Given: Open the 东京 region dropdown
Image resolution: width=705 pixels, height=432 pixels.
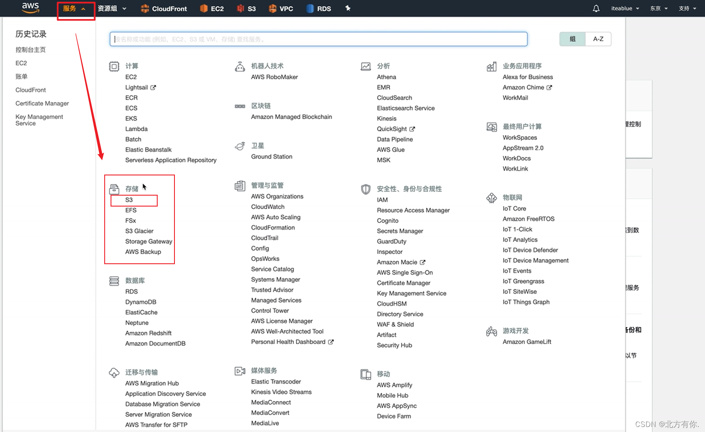Looking at the screenshot, I should pyautogui.click(x=659, y=8).
